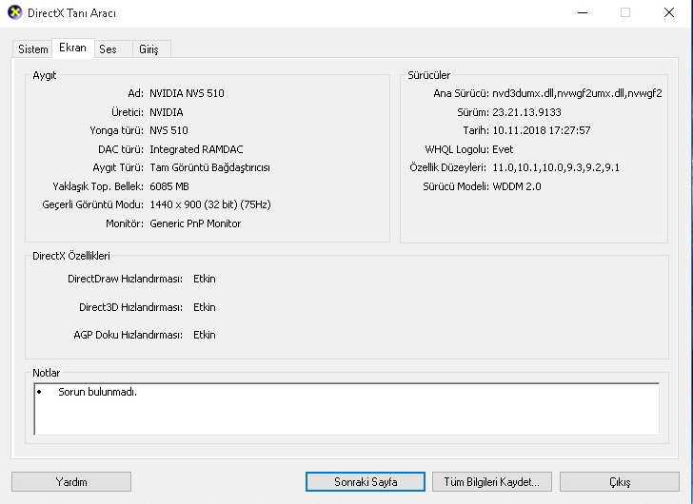Click the DirectX Özellikleri heading
This screenshot has width=693, height=504.
[x=71, y=256]
